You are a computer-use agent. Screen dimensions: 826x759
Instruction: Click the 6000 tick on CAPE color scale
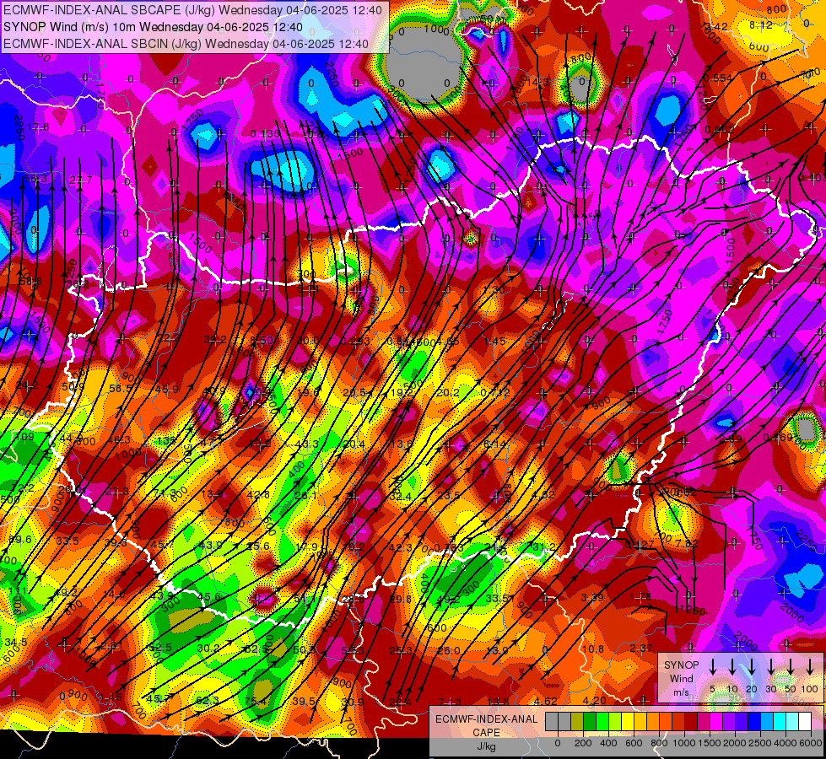[811, 743]
